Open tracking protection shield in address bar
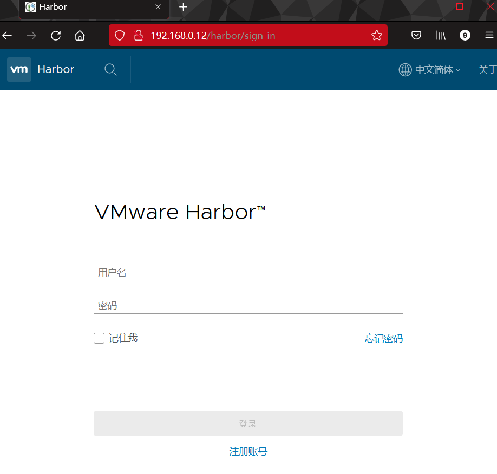497x474 pixels. pos(120,36)
